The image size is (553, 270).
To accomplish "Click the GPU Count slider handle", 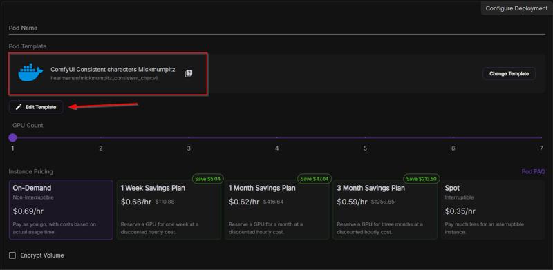I will click(x=12, y=137).
